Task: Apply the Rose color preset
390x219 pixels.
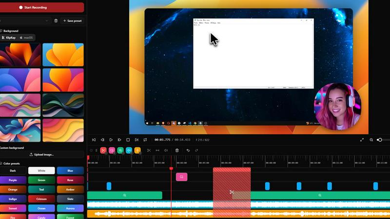Action: click(70, 180)
